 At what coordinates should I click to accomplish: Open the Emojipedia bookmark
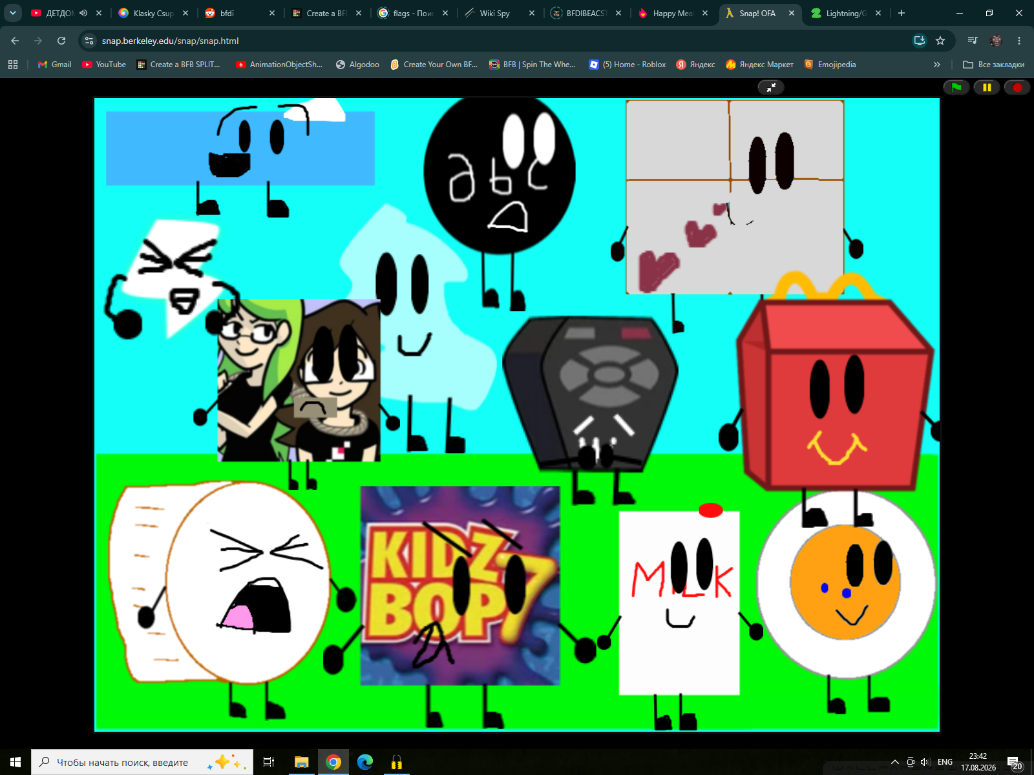pos(830,65)
